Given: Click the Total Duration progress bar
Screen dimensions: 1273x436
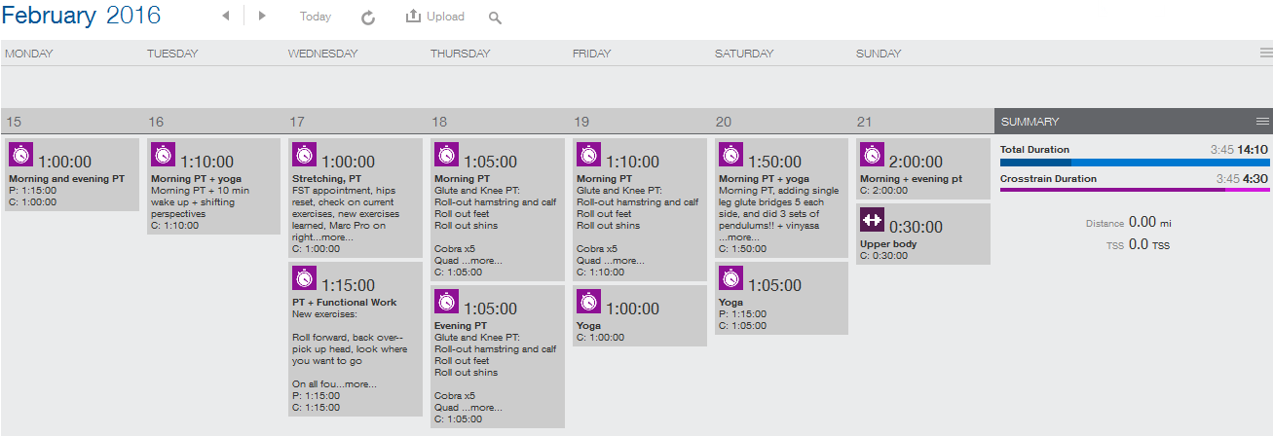Looking at the screenshot, I should point(1134,163).
